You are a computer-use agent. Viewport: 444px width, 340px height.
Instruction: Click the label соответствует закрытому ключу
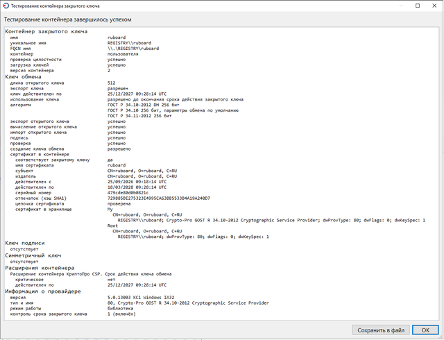tap(53, 160)
